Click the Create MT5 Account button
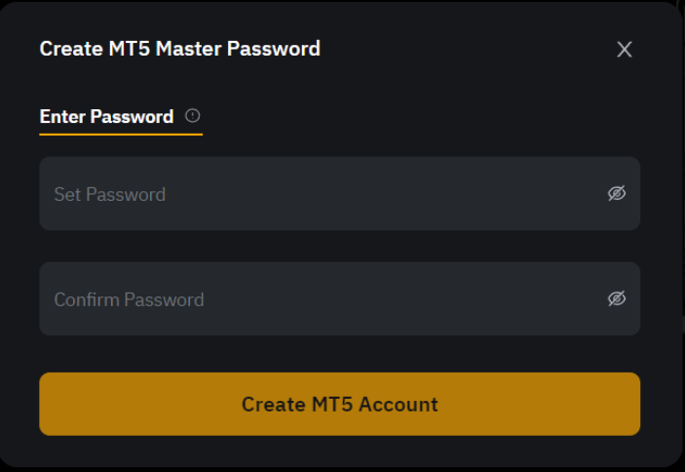Image resolution: width=685 pixels, height=472 pixels. click(340, 404)
